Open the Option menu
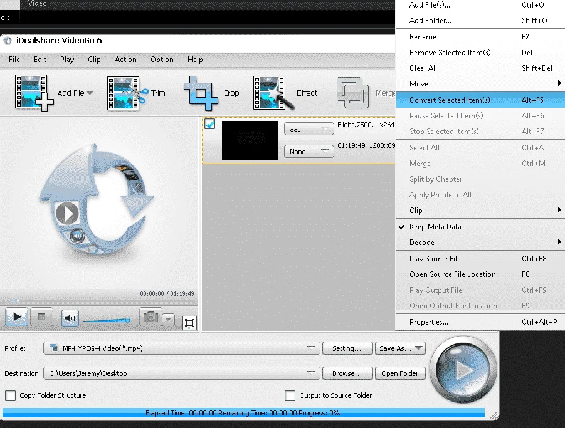 [x=162, y=60]
